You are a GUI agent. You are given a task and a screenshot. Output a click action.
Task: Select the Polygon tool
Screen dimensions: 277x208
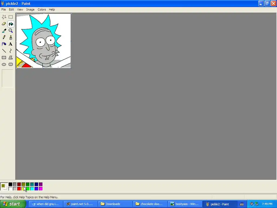tap(11, 58)
